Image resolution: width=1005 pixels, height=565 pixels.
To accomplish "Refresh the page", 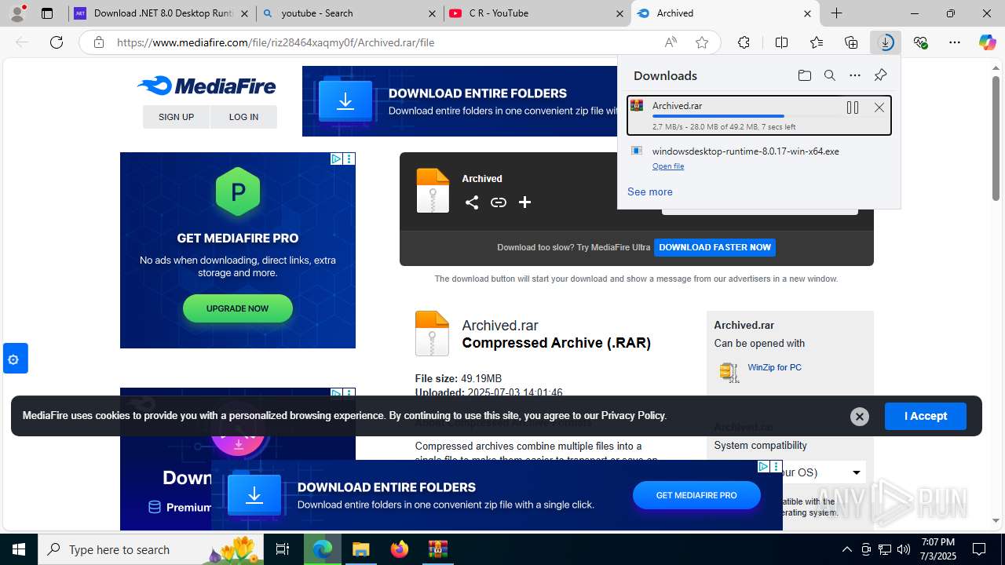I will (x=57, y=42).
